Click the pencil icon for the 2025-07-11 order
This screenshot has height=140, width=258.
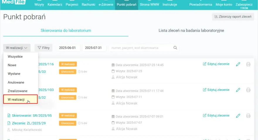(x=238, y=90)
